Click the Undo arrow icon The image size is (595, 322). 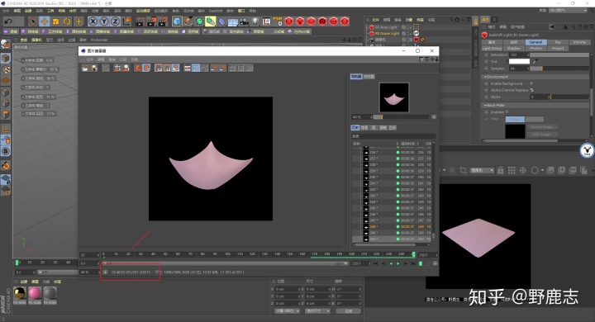pos(8,21)
